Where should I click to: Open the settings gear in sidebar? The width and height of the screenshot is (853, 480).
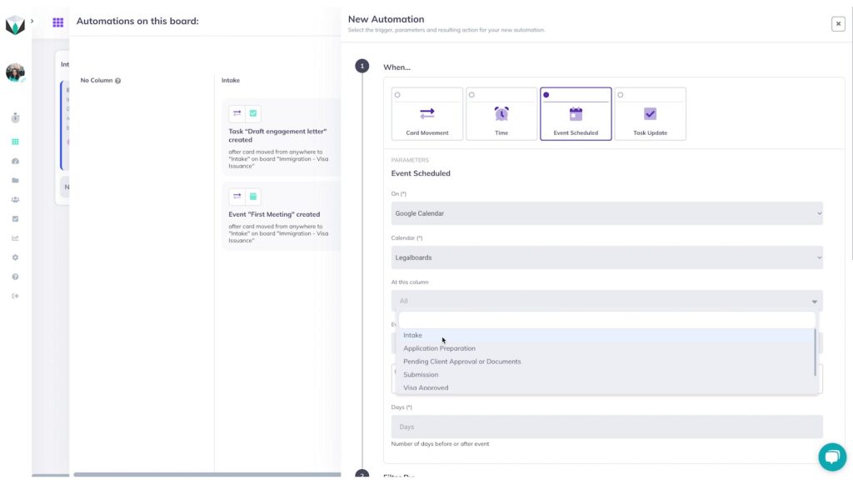click(x=15, y=257)
